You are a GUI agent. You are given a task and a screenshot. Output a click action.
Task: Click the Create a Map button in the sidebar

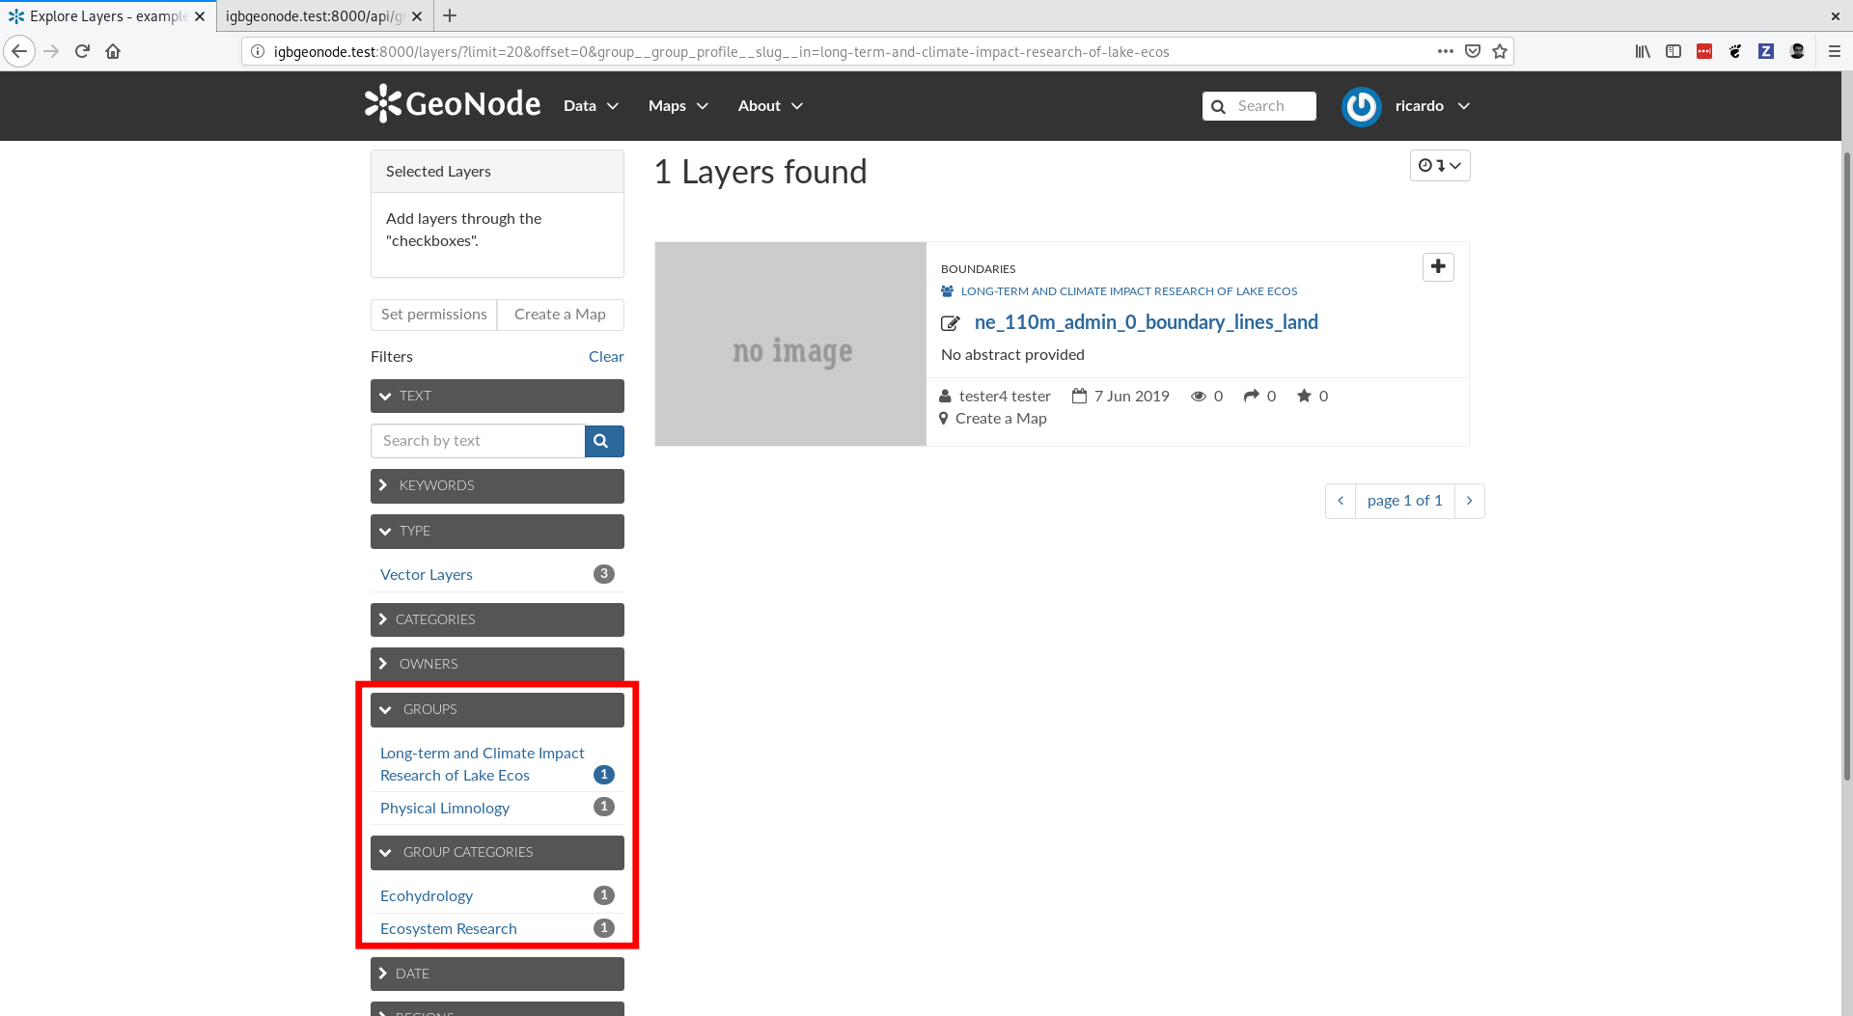(x=560, y=315)
